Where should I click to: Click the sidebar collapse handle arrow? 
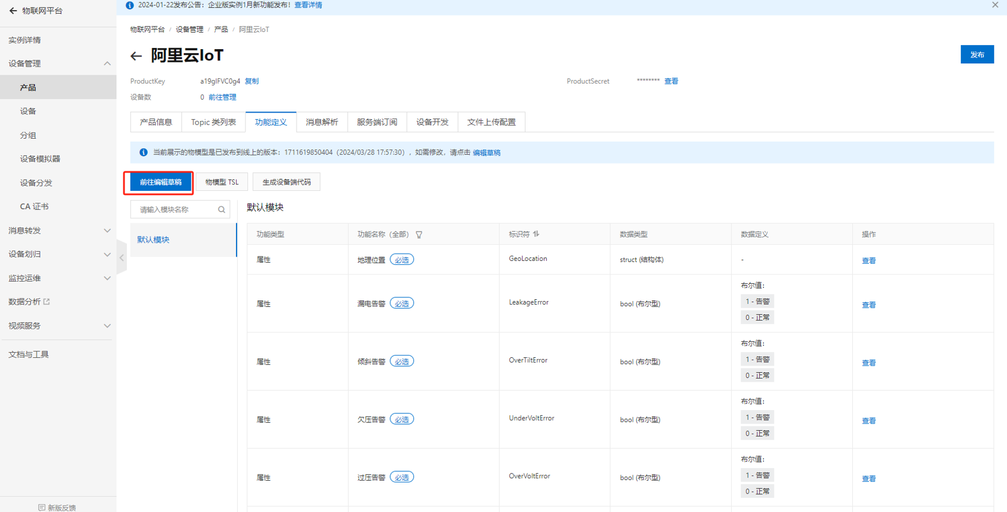[122, 258]
